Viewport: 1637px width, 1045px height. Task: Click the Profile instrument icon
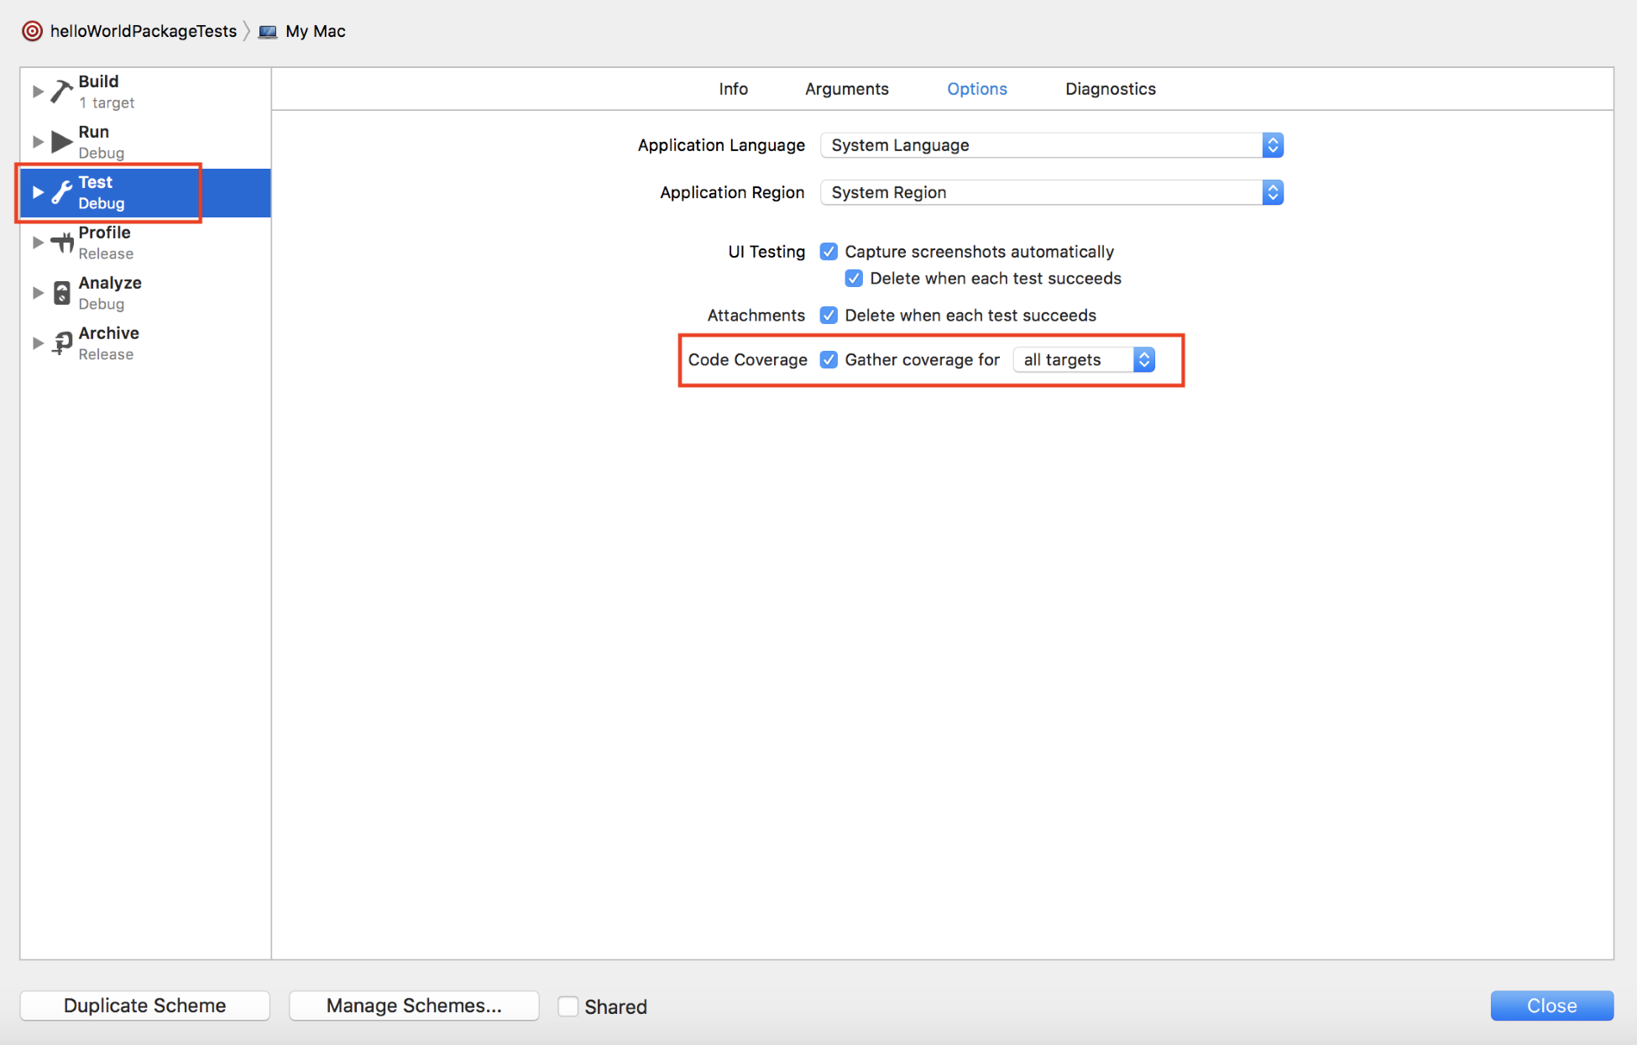pyautogui.click(x=61, y=243)
